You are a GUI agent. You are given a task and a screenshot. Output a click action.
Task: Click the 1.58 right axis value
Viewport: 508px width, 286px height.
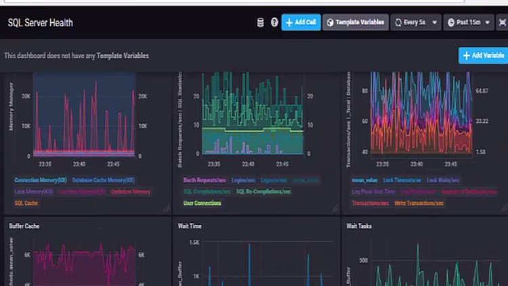click(480, 152)
